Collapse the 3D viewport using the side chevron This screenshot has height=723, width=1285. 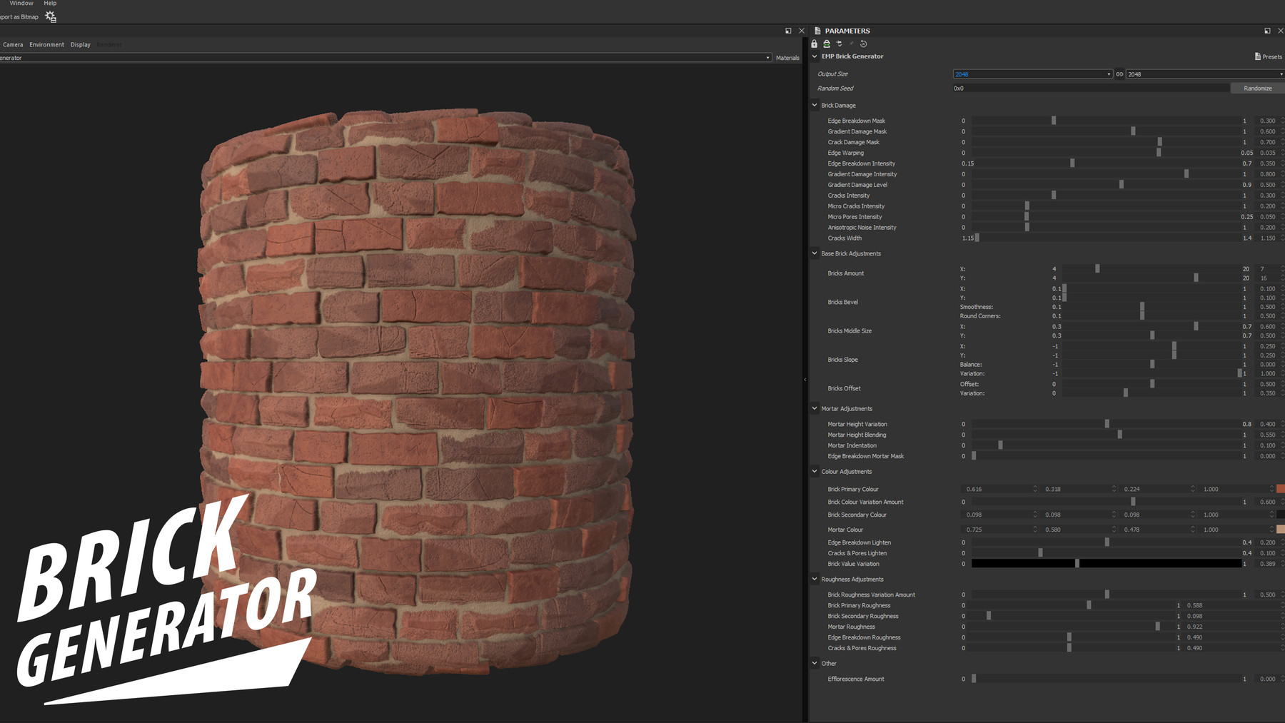click(x=805, y=379)
